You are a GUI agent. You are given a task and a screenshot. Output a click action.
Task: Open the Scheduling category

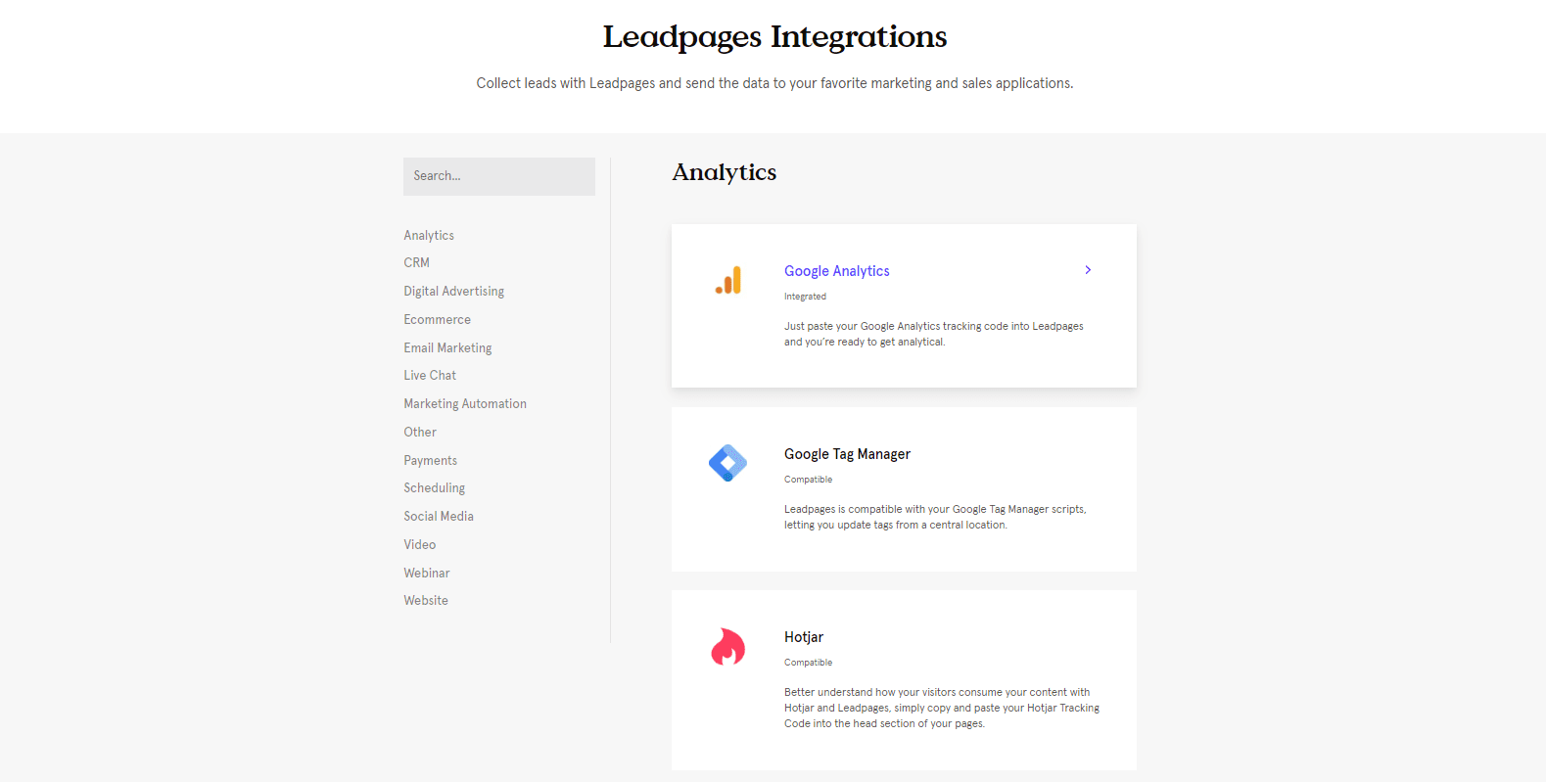coord(435,487)
